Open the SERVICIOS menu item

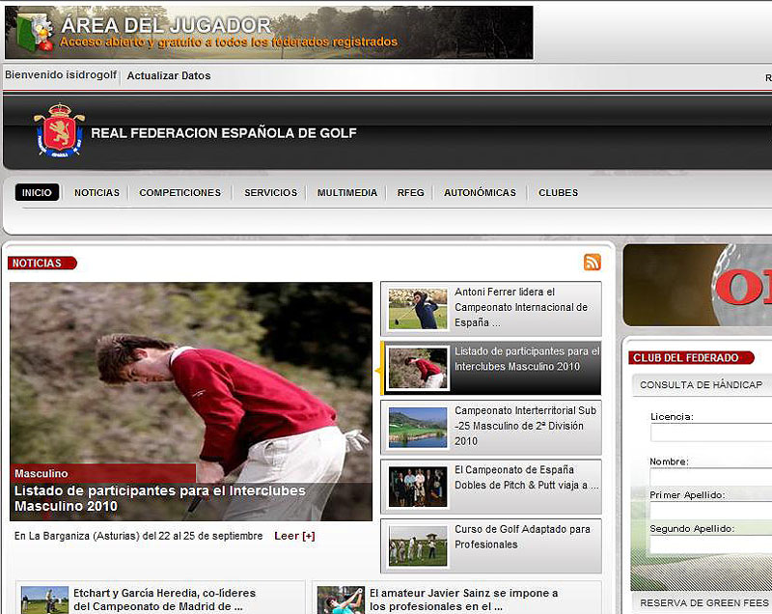pos(271,192)
